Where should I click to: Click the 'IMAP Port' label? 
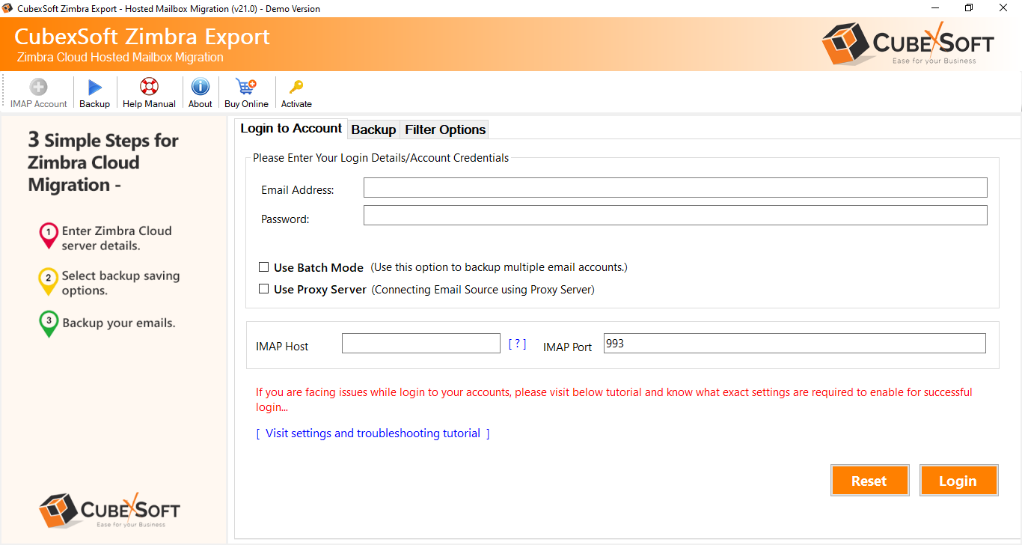(x=568, y=347)
